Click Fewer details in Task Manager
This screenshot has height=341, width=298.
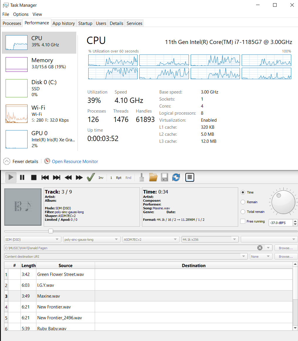21,161
